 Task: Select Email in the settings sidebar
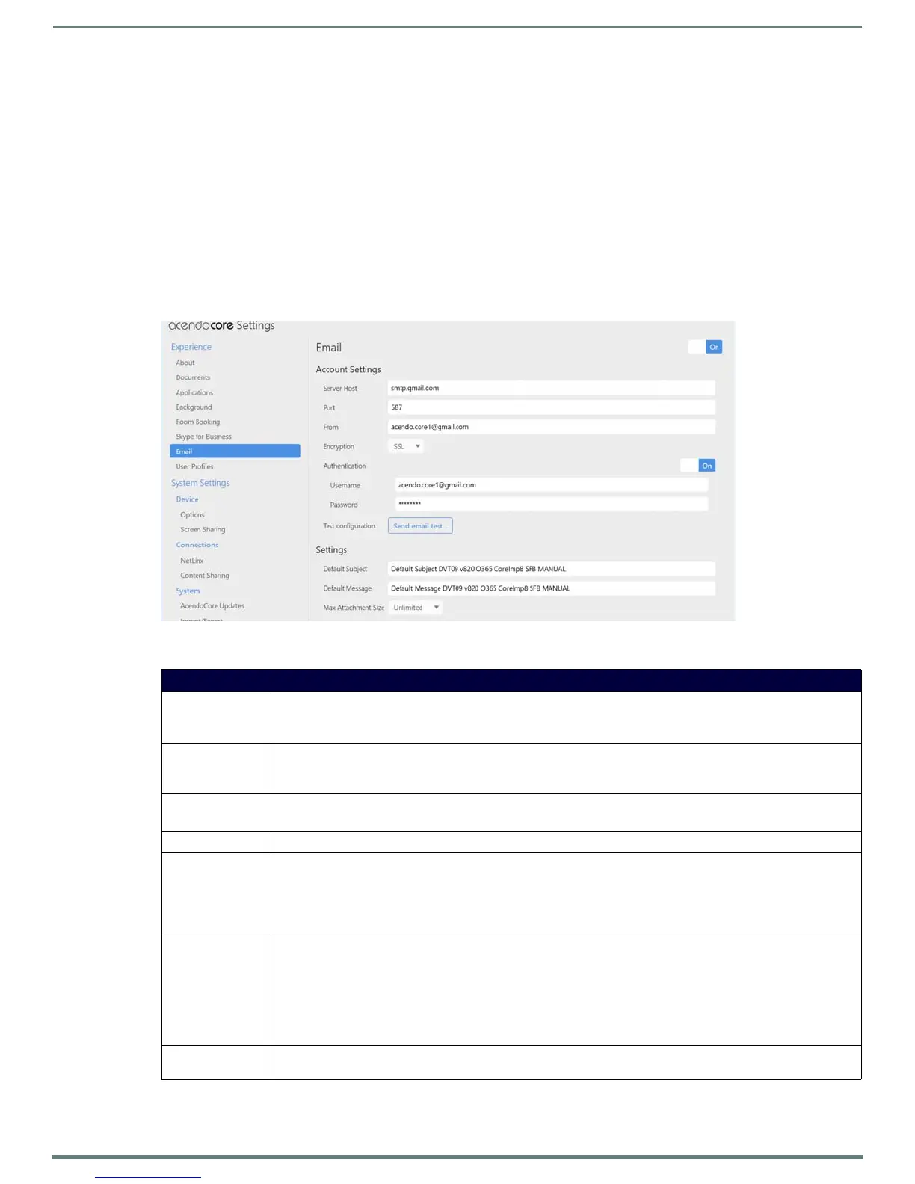235,451
